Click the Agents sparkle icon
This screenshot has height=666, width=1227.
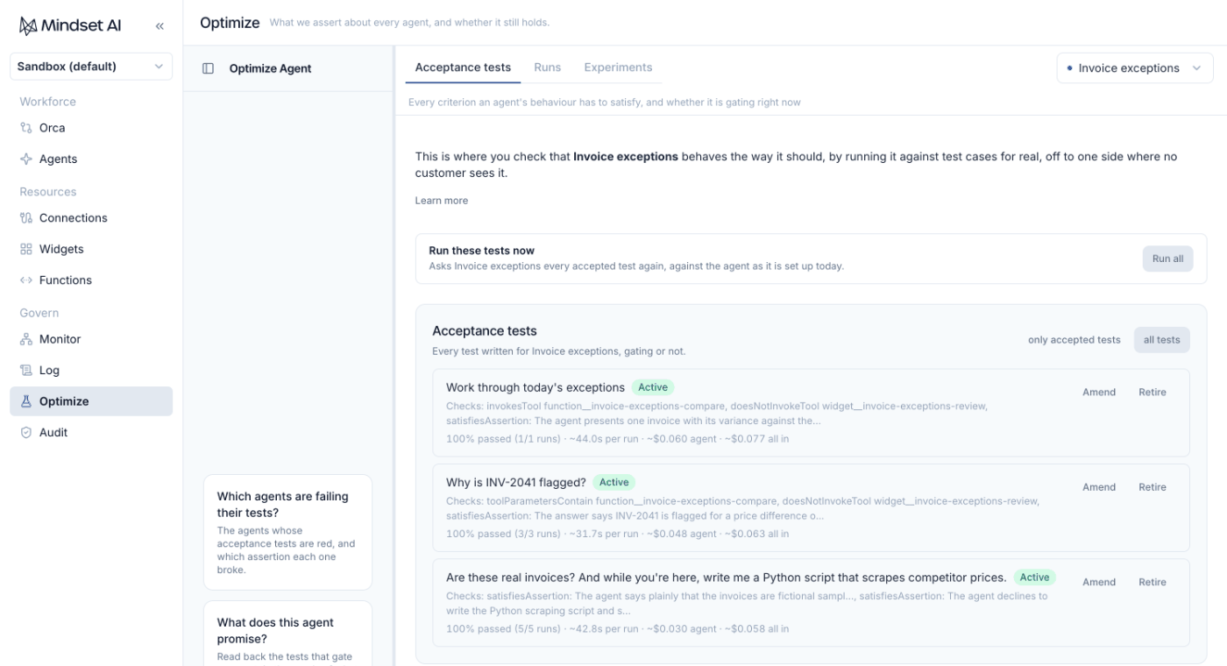[26, 159]
